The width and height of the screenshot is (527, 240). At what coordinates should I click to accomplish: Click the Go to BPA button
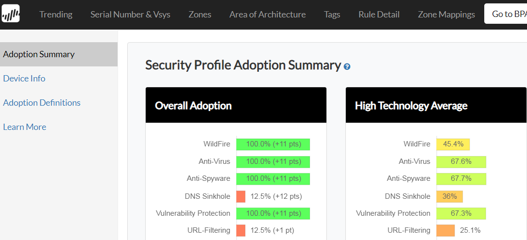coord(508,14)
